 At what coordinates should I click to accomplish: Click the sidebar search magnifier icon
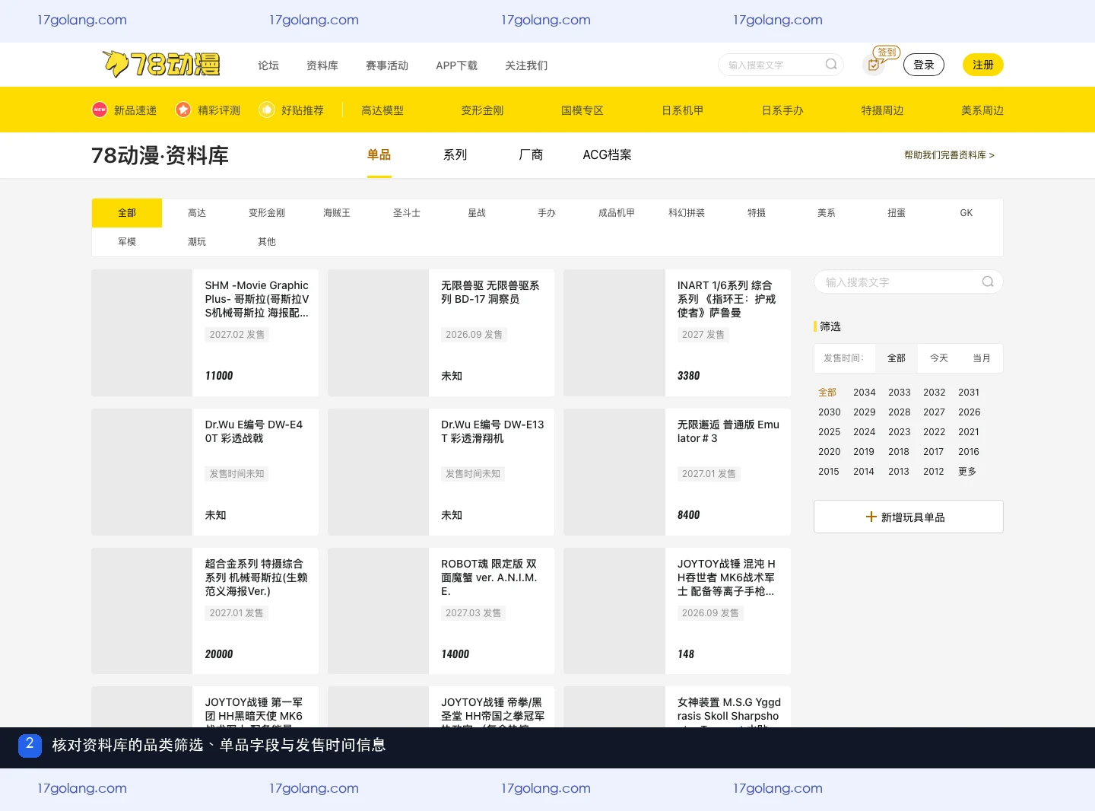pyautogui.click(x=988, y=281)
